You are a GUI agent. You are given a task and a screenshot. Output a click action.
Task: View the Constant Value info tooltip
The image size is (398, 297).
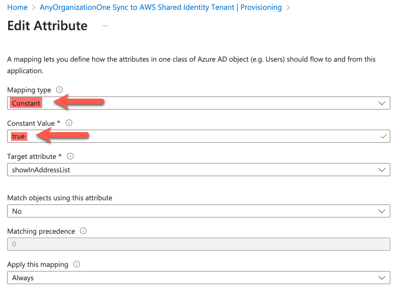tap(69, 123)
